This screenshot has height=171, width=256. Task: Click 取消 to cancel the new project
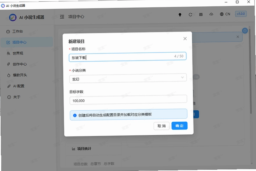point(162,126)
